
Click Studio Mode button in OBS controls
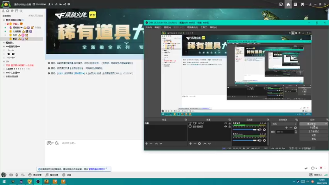tap(313, 132)
